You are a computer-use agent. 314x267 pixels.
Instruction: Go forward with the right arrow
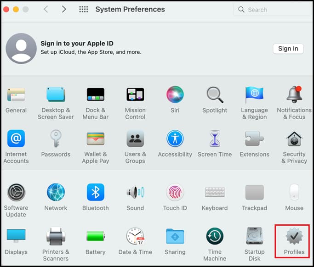(x=64, y=9)
